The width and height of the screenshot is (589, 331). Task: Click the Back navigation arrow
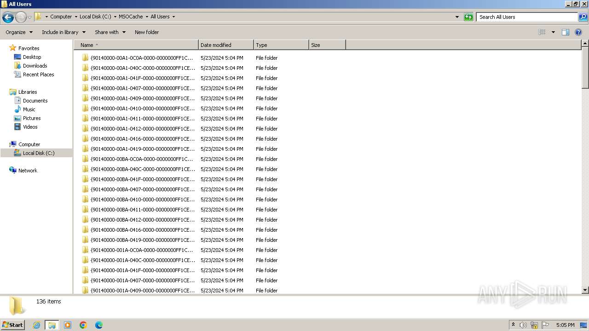click(8, 17)
